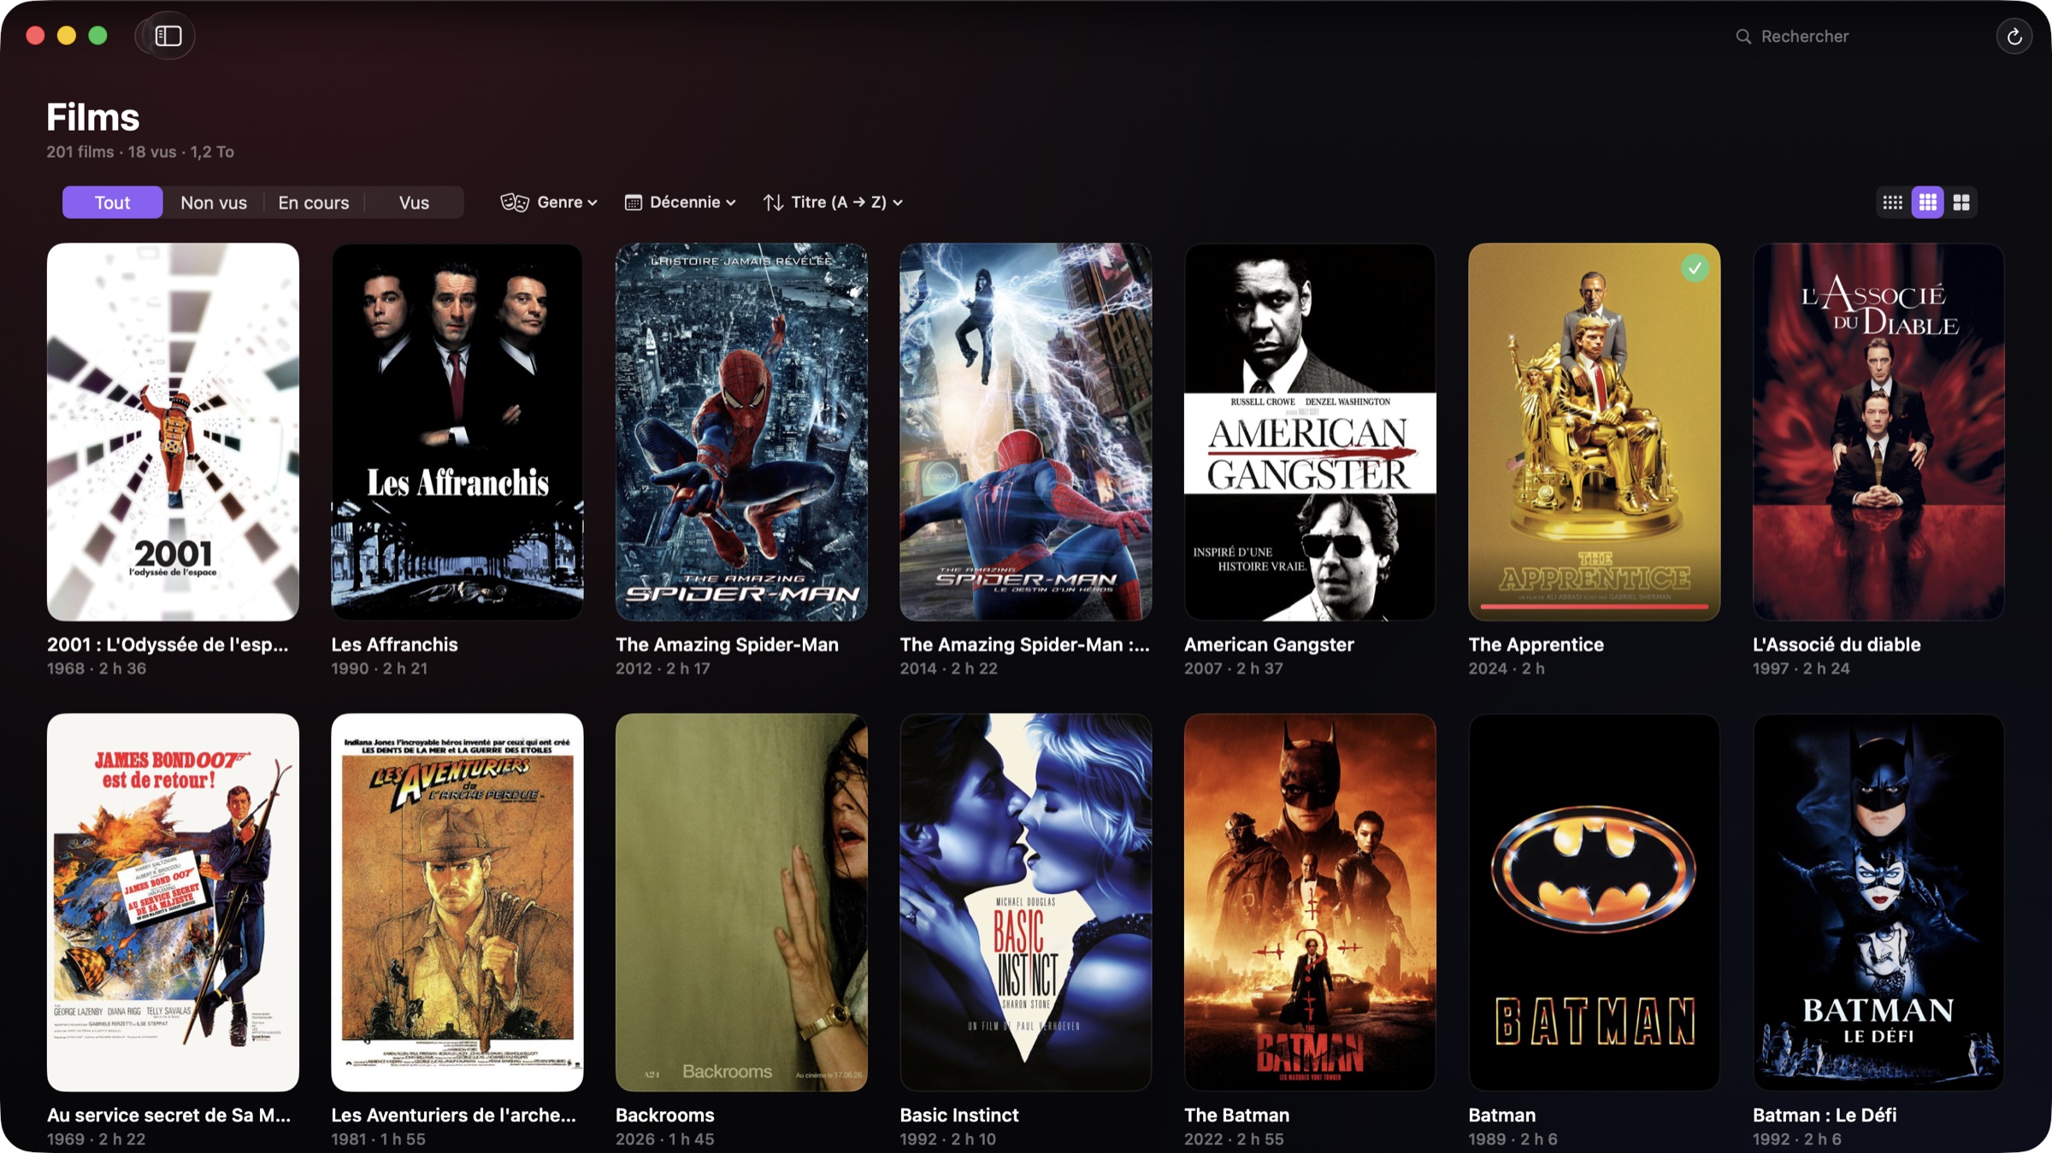The width and height of the screenshot is (2052, 1153).
Task: Open Les Affranchis poster
Action: pyautogui.click(x=457, y=432)
